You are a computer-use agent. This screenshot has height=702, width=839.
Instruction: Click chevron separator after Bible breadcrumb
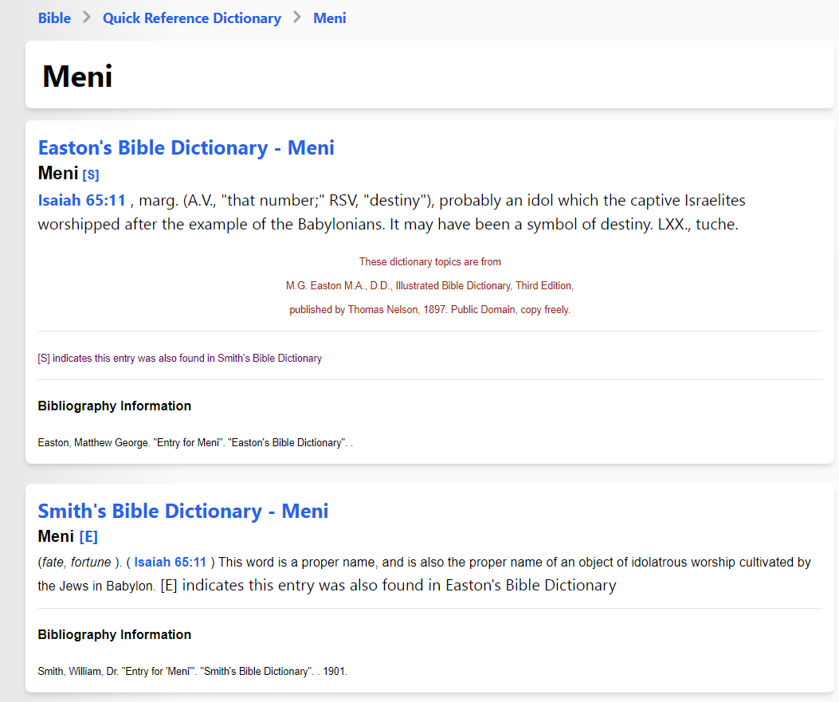[87, 18]
